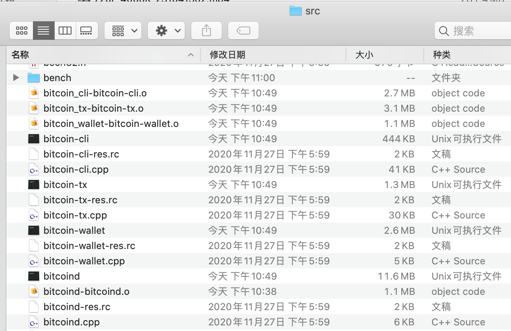Select the bitcoin-tx-res.rc document icon
511x331 pixels.
tap(34, 200)
